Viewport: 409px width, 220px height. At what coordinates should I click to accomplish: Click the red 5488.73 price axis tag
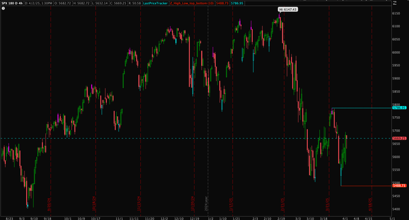click(399, 185)
